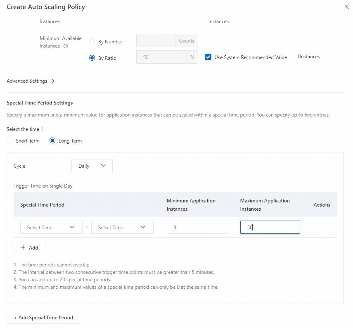The width and height of the screenshot is (353, 328).
Task: Click the chevron arrow in start time selector
Action: click(x=73, y=227)
